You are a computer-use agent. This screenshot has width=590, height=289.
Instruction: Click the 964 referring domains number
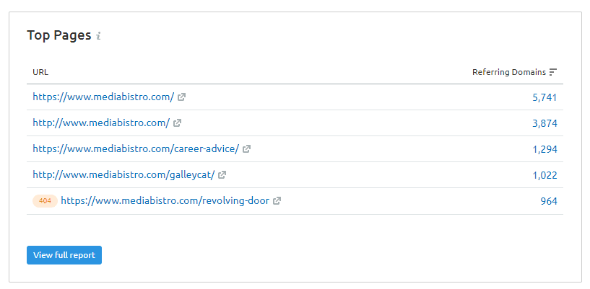(x=549, y=201)
